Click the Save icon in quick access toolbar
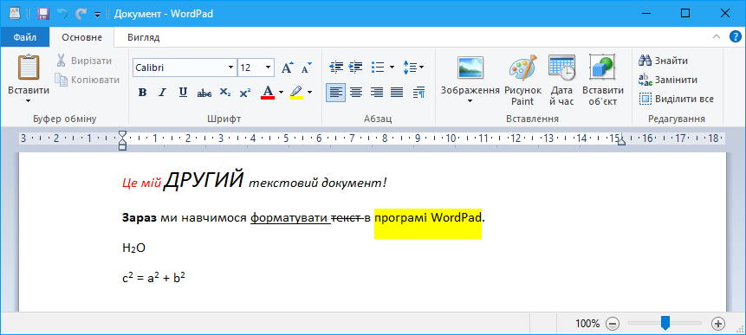 [x=43, y=14]
